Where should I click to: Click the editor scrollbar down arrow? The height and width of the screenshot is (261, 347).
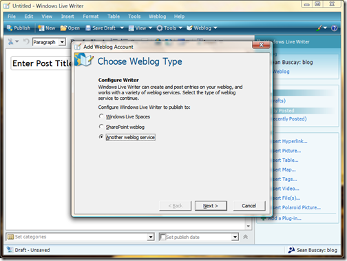[249, 226]
